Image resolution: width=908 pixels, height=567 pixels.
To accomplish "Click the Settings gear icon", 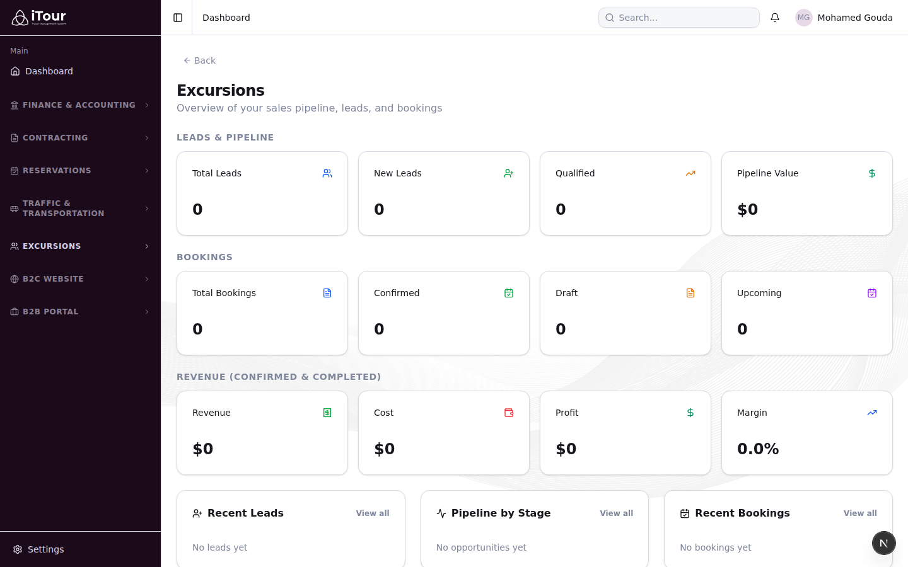I will (x=18, y=549).
